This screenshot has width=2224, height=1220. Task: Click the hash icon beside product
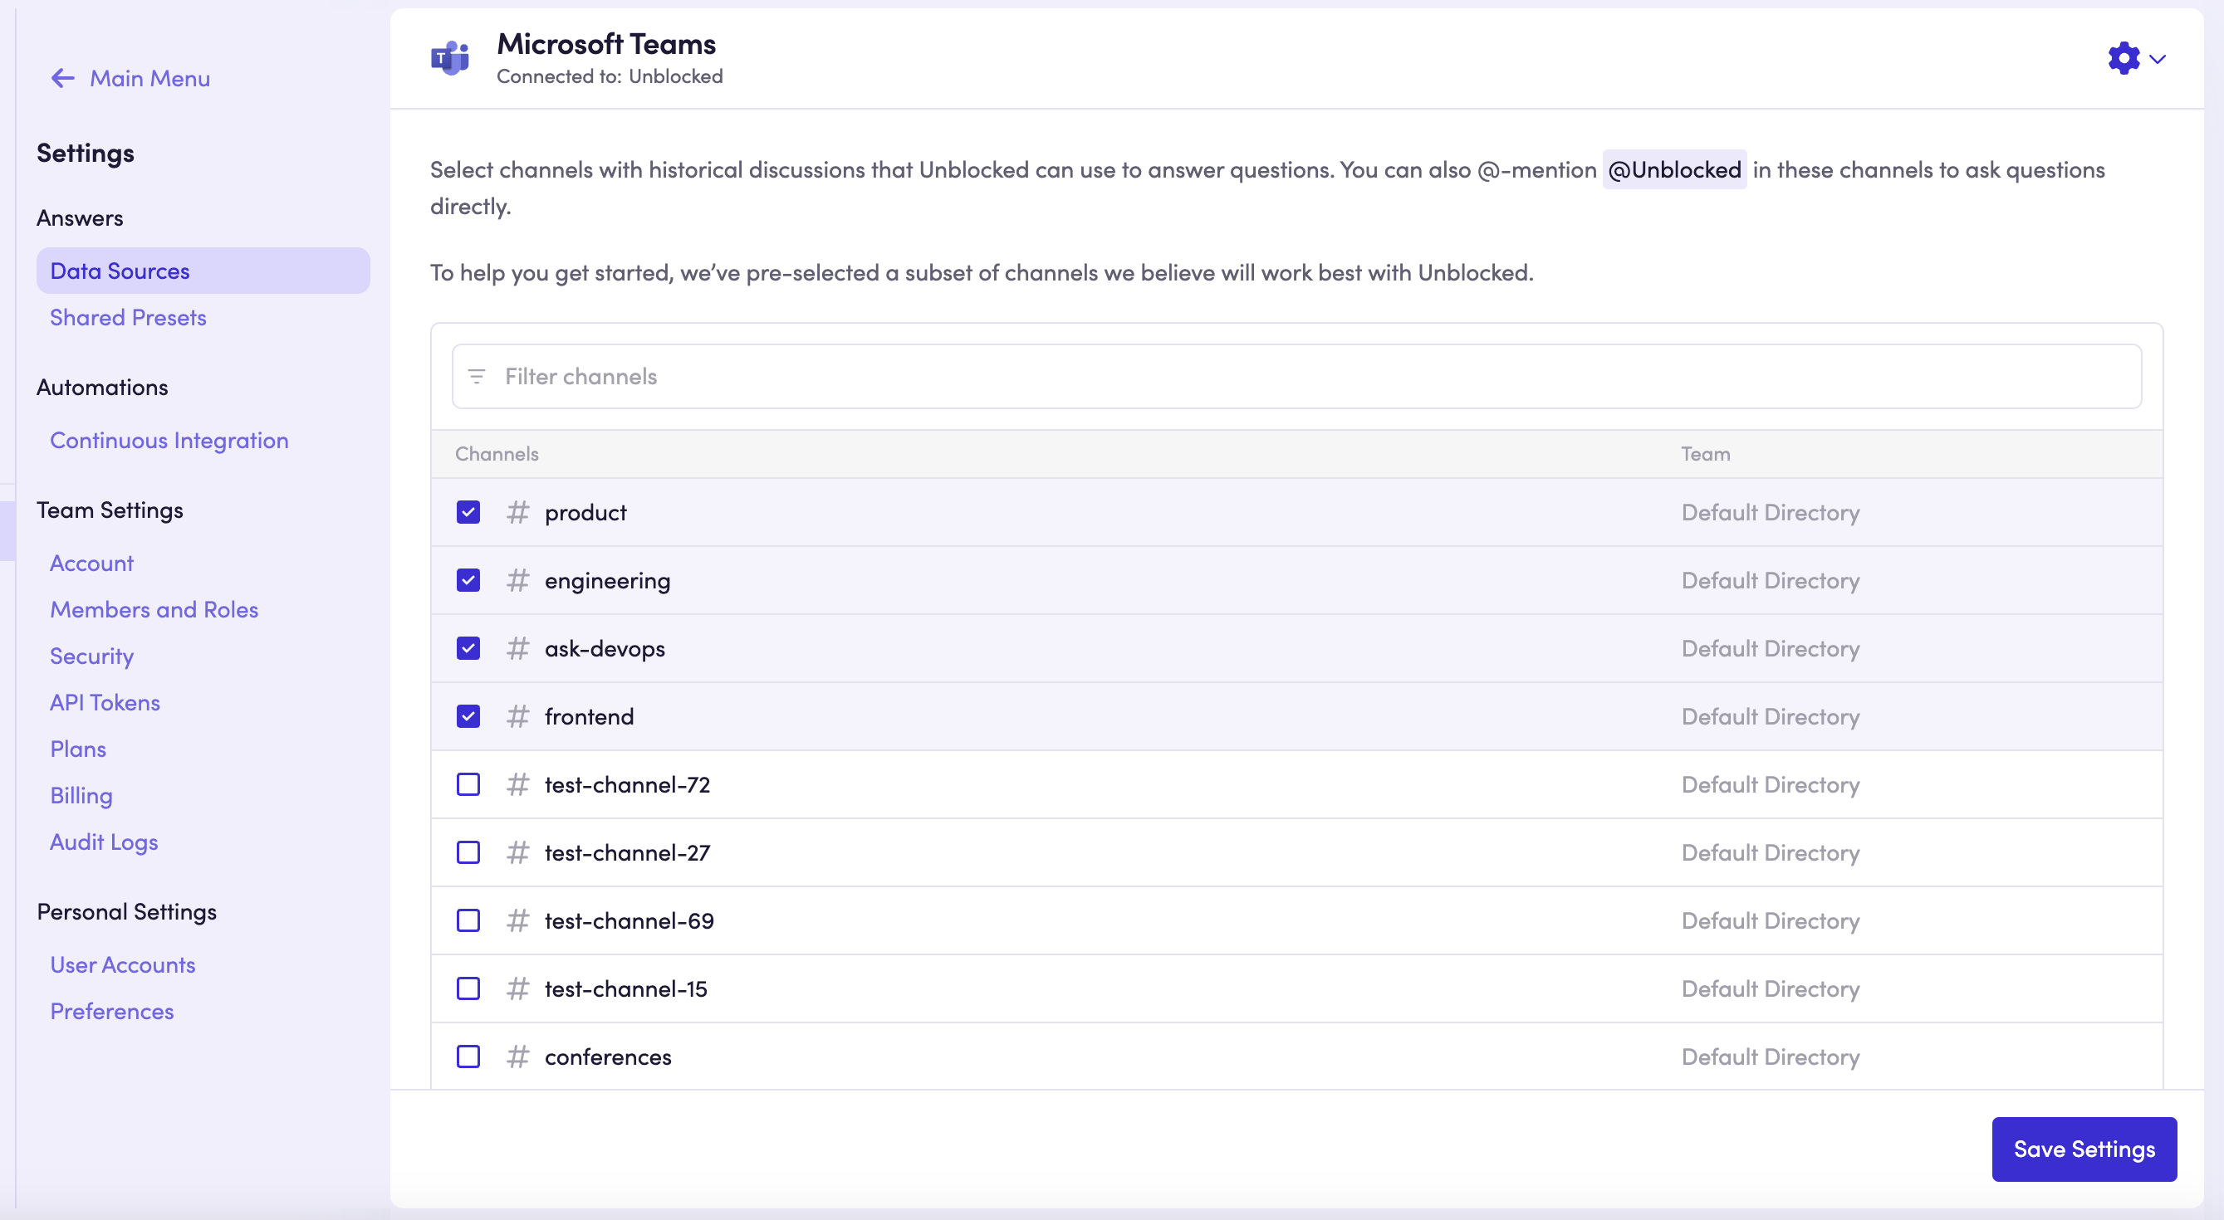[517, 513]
